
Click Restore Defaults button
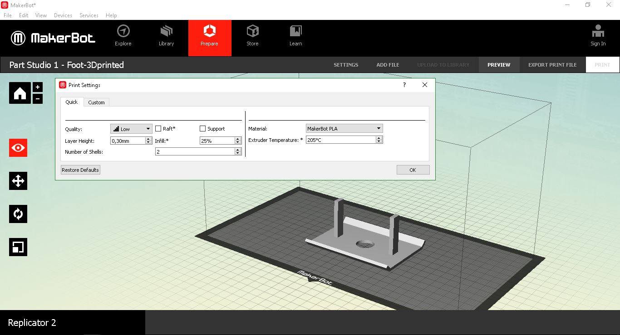pos(80,170)
